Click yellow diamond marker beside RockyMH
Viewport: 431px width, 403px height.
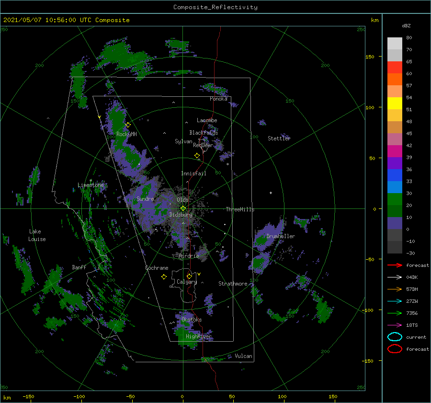click(128, 125)
